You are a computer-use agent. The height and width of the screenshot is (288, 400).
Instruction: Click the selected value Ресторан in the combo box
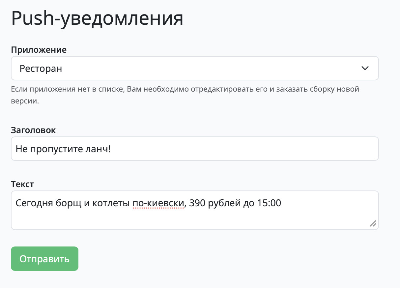(41, 69)
